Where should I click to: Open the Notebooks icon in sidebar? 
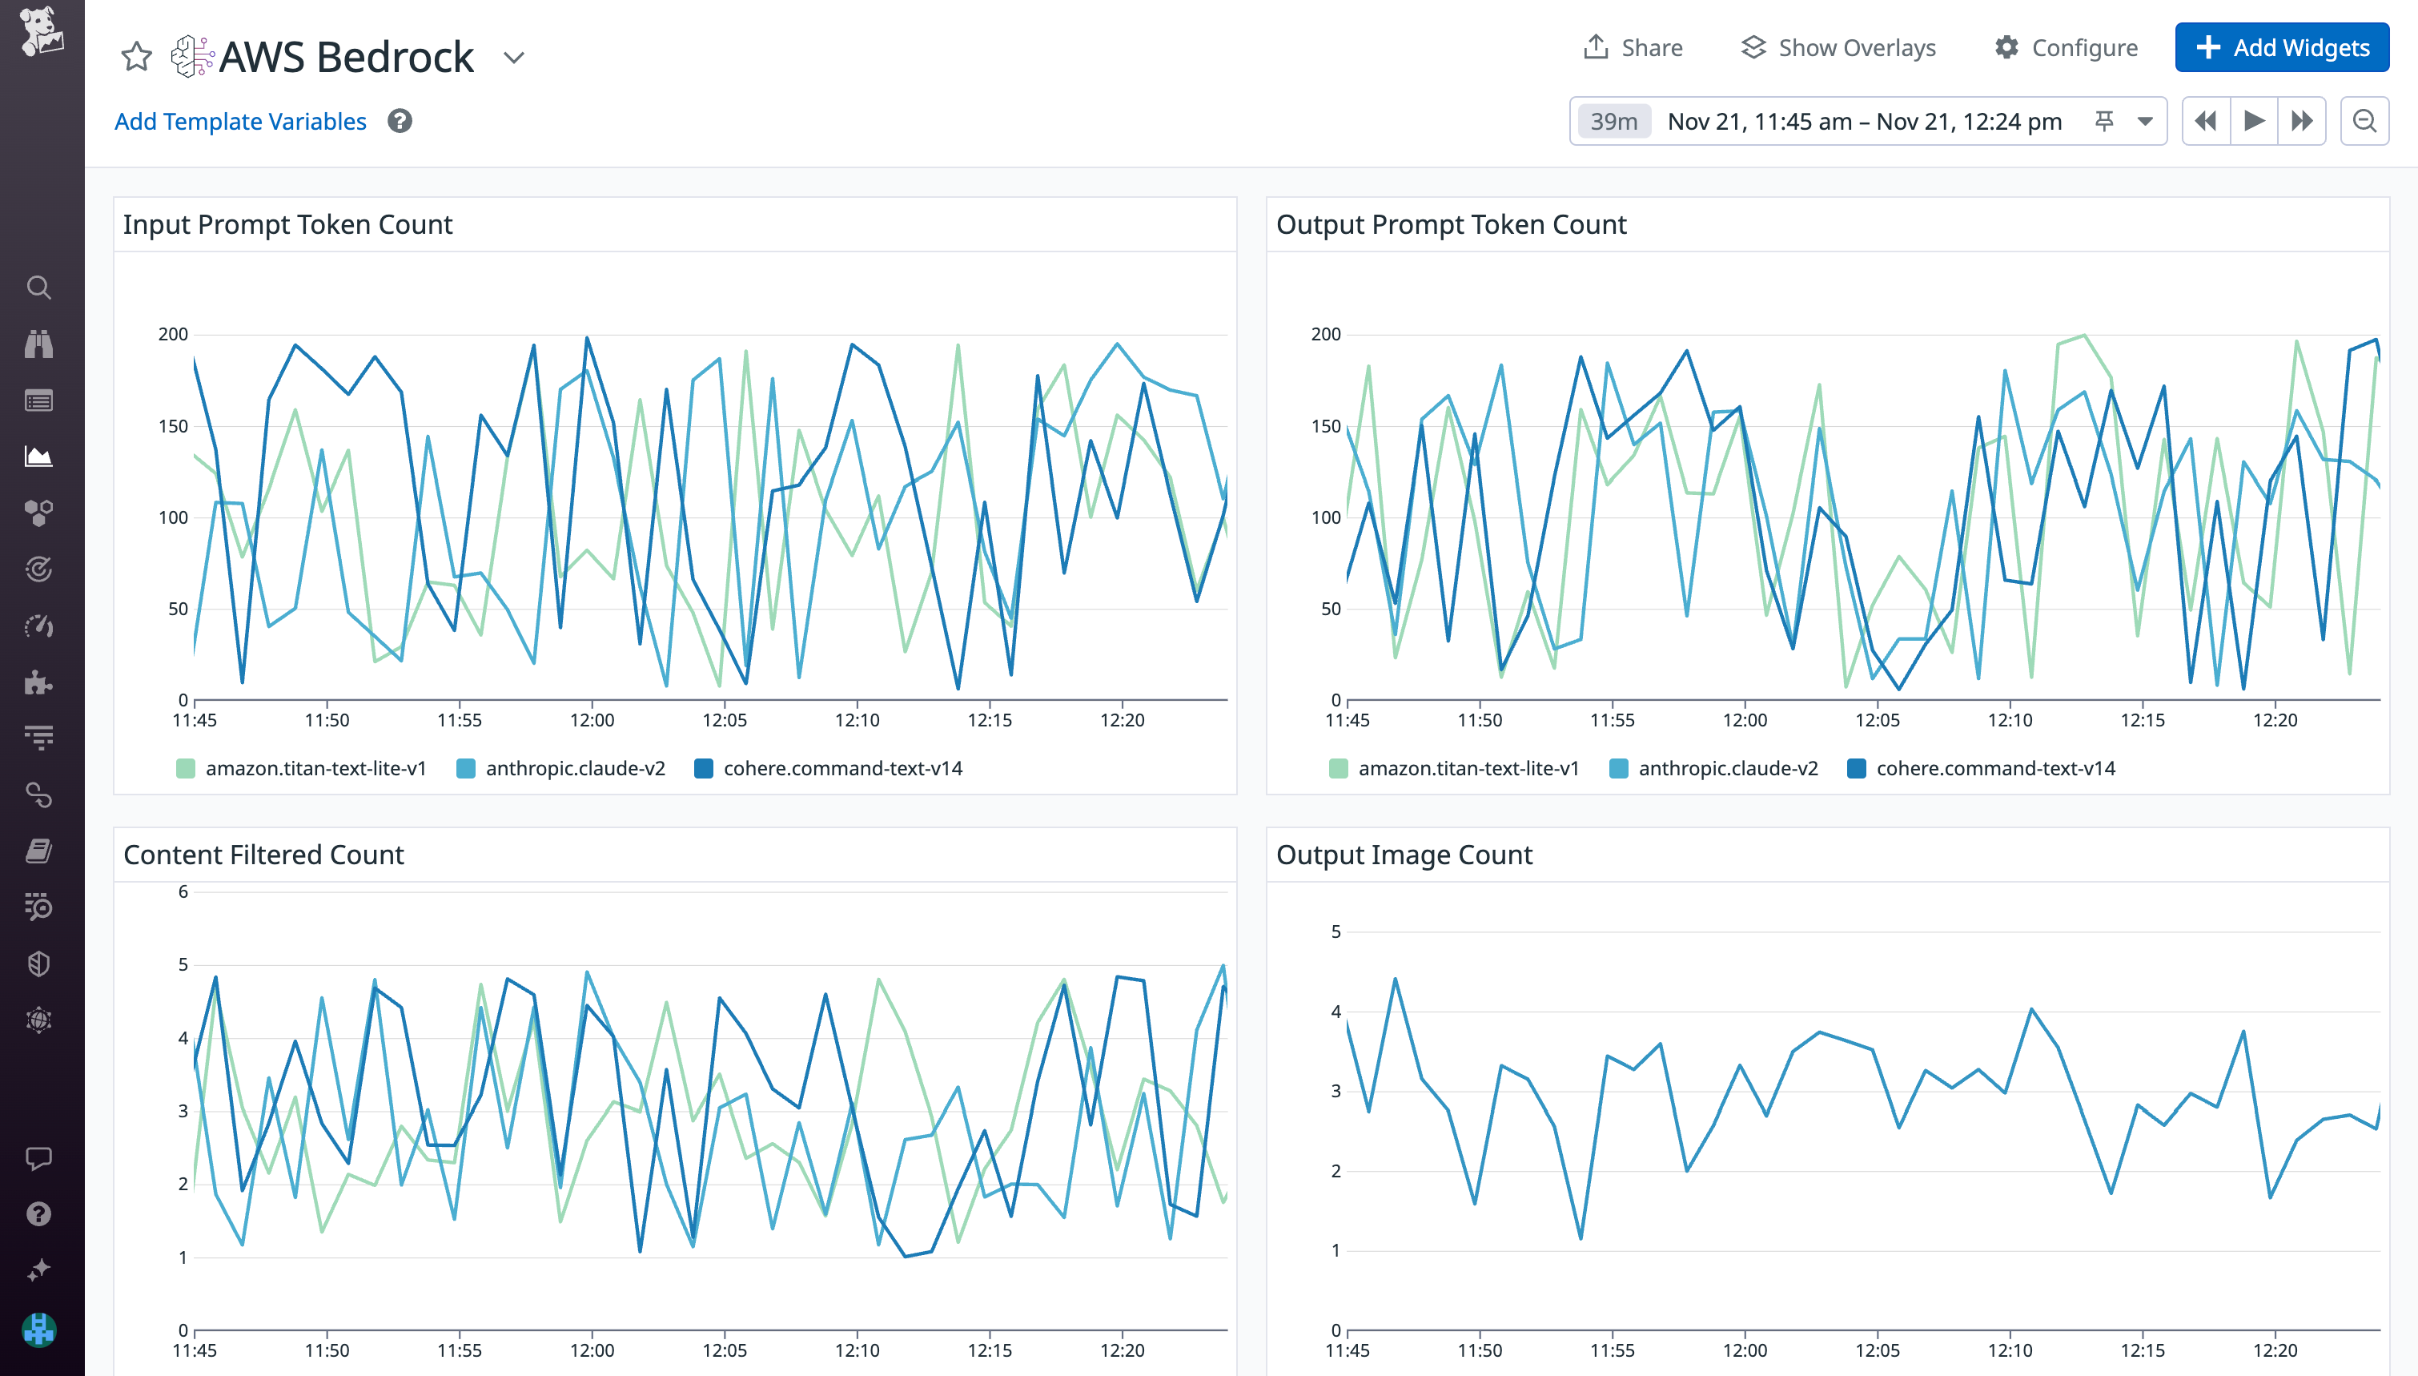[x=38, y=851]
